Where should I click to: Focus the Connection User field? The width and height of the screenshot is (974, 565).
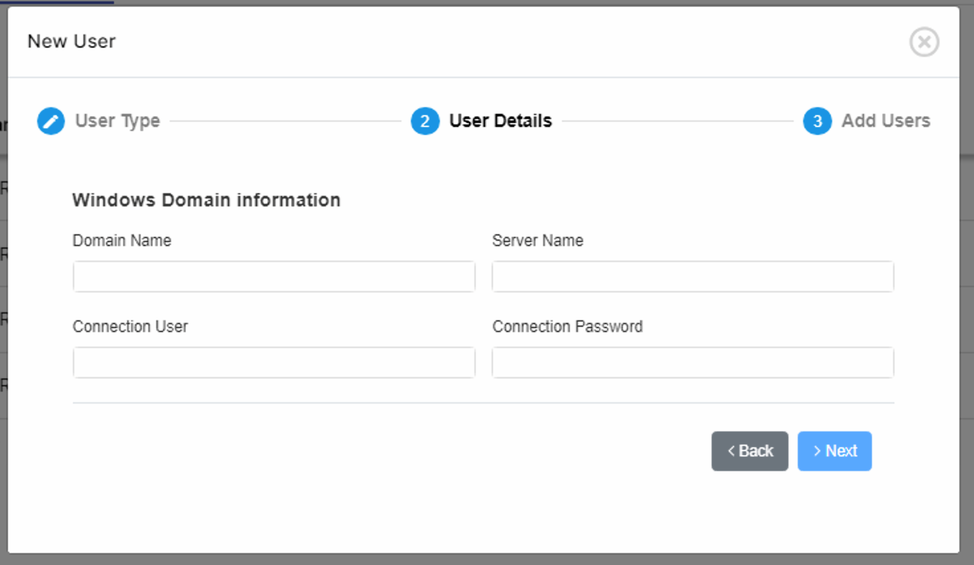(x=274, y=363)
